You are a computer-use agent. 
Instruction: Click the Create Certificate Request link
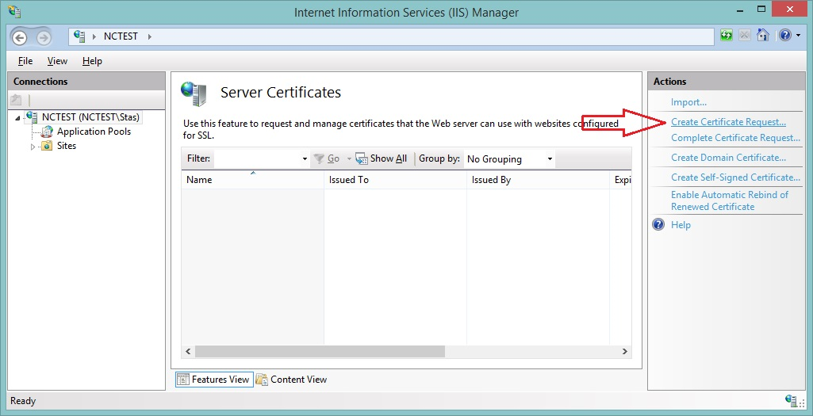click(728, 122)
